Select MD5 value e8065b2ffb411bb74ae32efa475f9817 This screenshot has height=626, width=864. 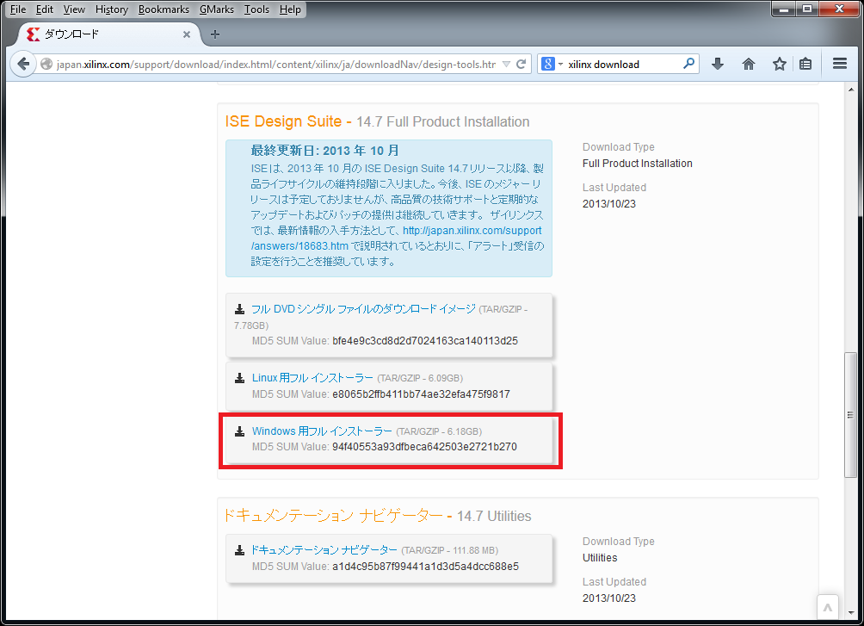pyautogui.click(x=421, y=394)
